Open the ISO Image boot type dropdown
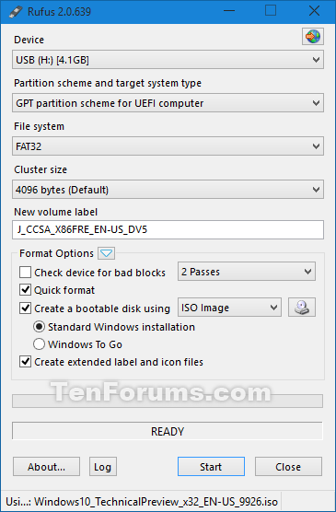Image resolution: width=336 pixels, height=512 pixels. coord(229,308)
